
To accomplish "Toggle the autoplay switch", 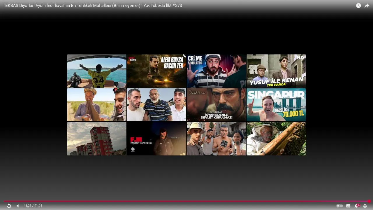I will [339, 206].
